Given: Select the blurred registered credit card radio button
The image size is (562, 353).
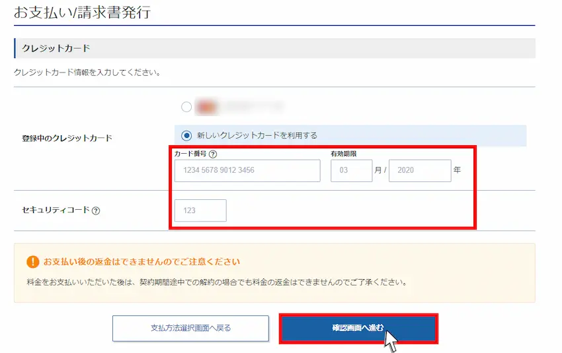Looking at the screenshot, I should point(186,107).
